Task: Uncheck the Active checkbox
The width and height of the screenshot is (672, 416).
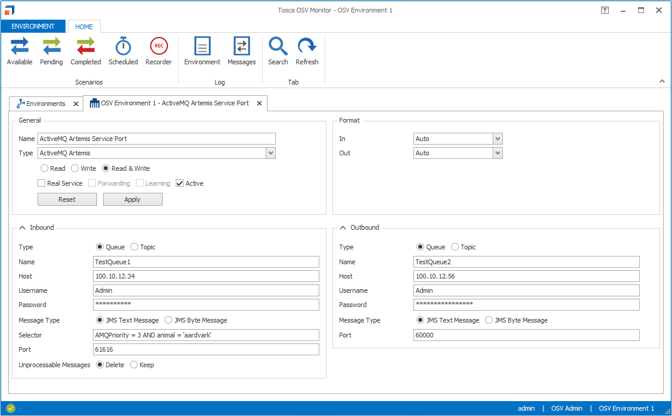Action: [180, 183]
